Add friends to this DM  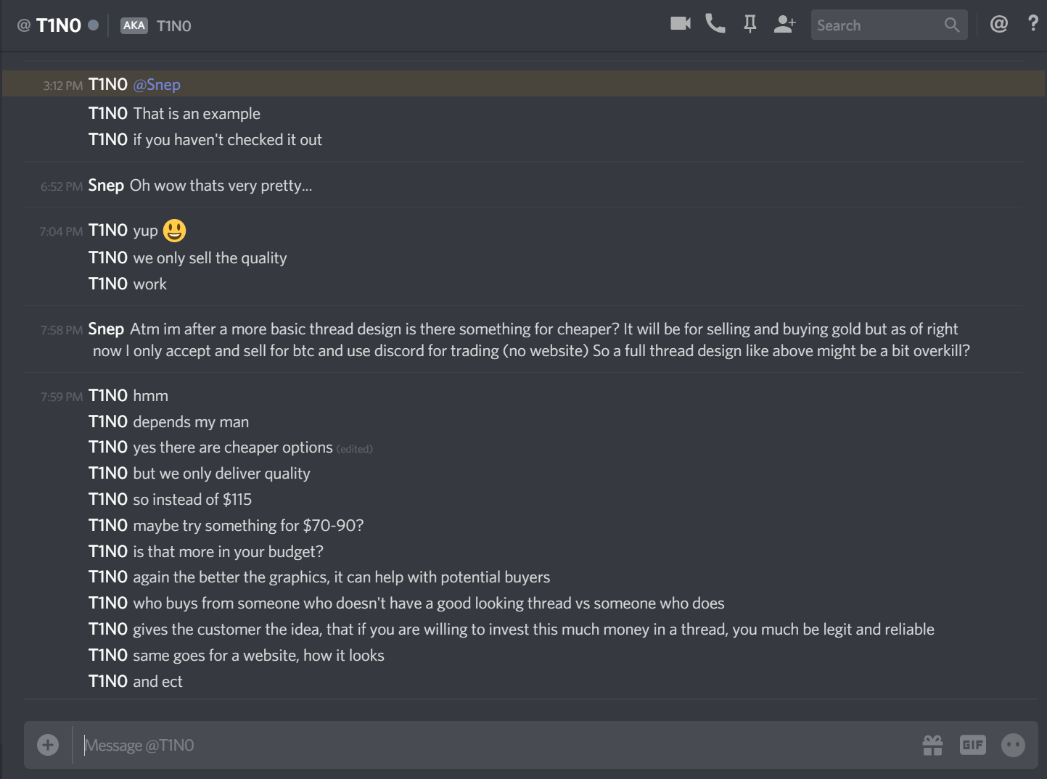point(784,24)
